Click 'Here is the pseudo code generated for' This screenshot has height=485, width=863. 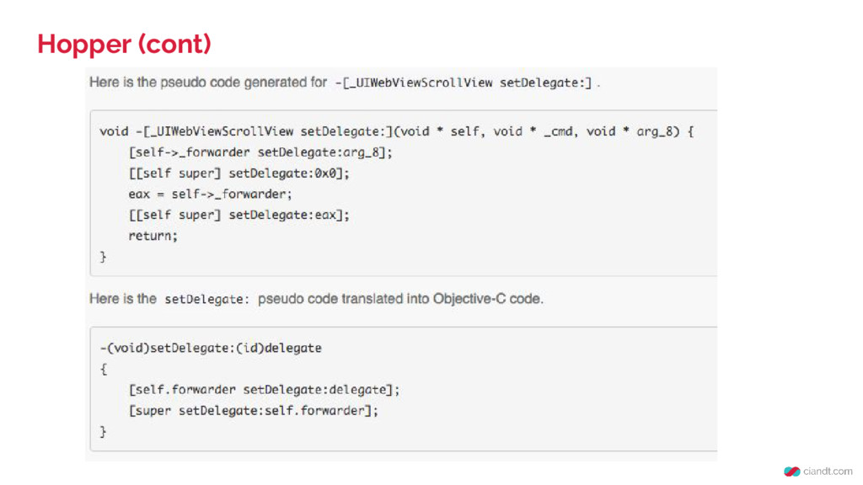point(208,83)
